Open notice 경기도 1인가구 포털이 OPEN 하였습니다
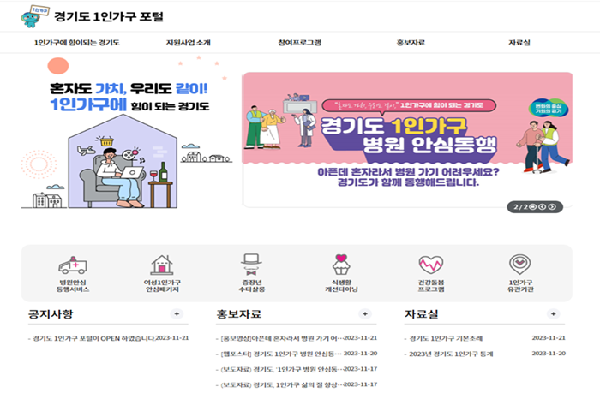This screenshot has height=399, width=600. pyautogui.click(x=92, y=338)
